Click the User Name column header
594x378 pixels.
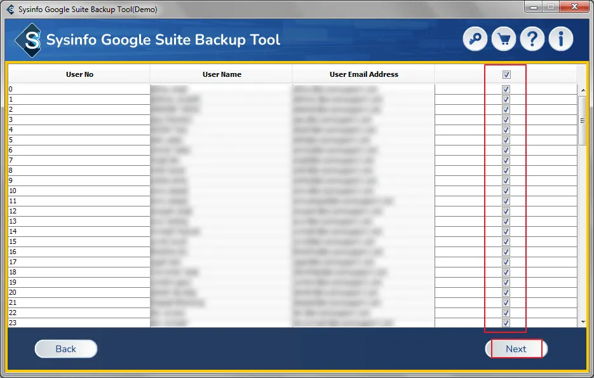[222, 74]
